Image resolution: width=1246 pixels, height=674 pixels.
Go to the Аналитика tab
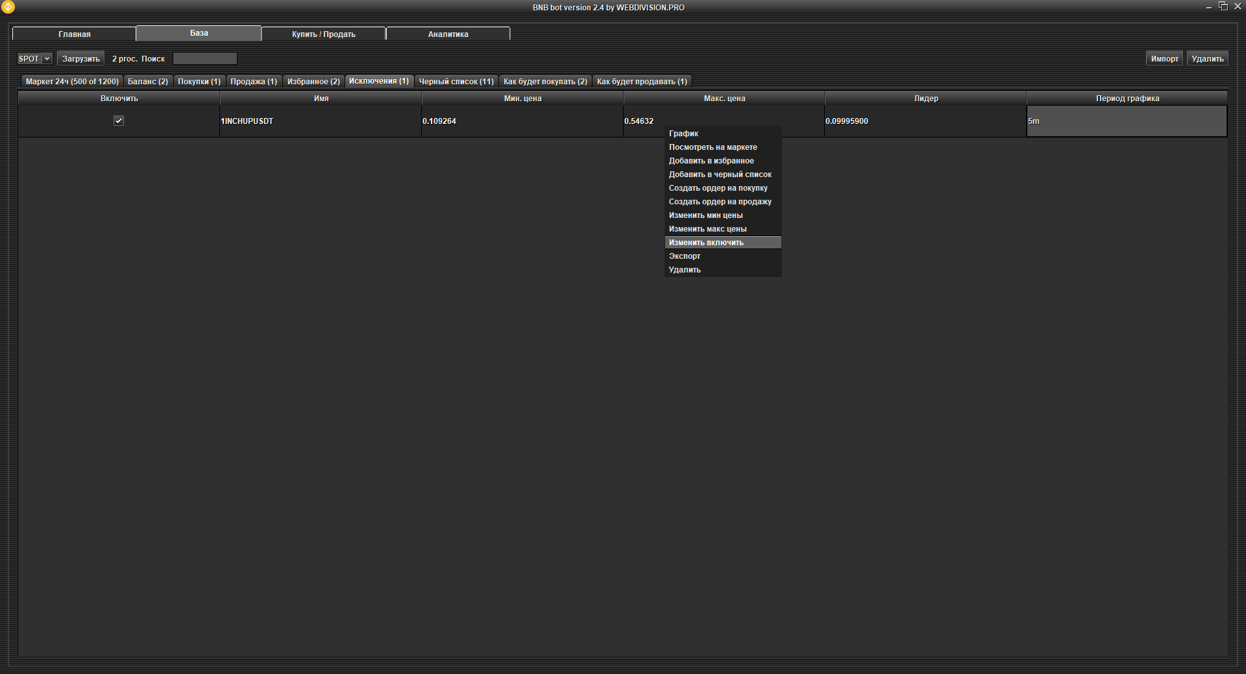point(448,34)
